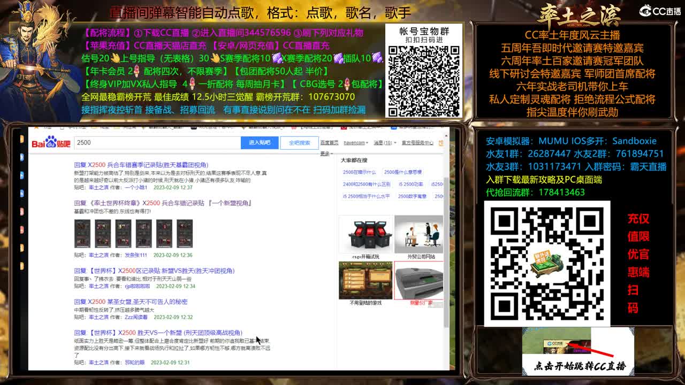Click timestamp 2023-02-09 12:31
The image size is (685, 385).
[170, 363]
